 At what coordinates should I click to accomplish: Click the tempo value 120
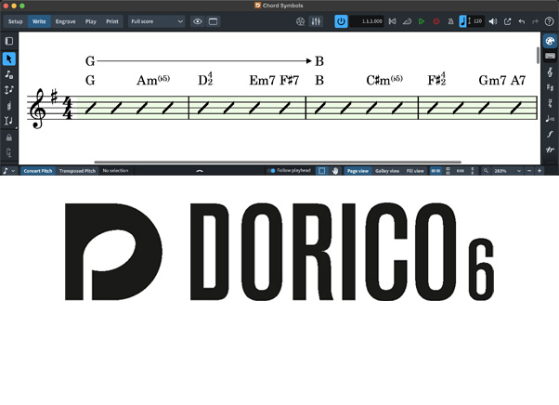(477, 21)
